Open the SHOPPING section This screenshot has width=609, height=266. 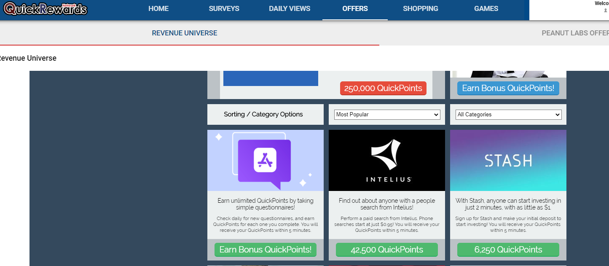(420, 8)
